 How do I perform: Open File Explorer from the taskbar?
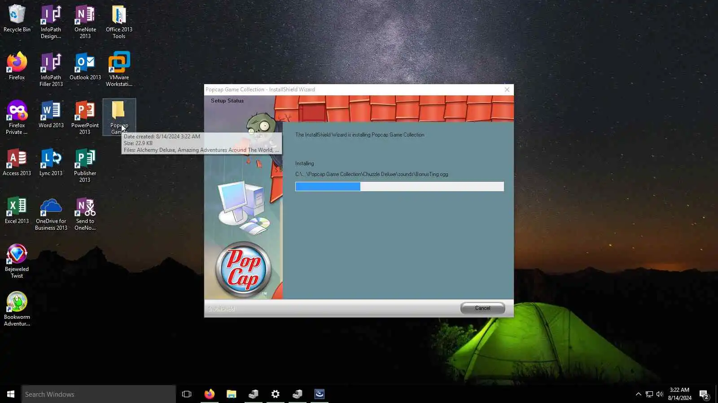[231, 394]
